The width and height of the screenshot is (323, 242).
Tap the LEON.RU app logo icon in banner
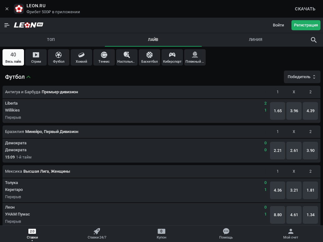pyautogui.click(x=19, y=9)
